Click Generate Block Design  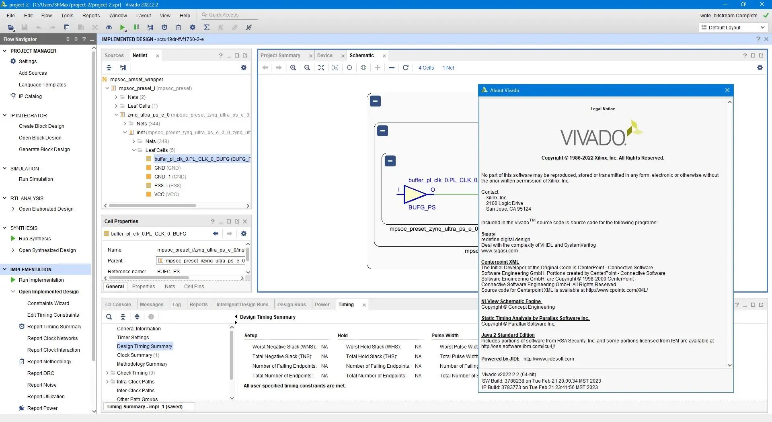(44, 149)
